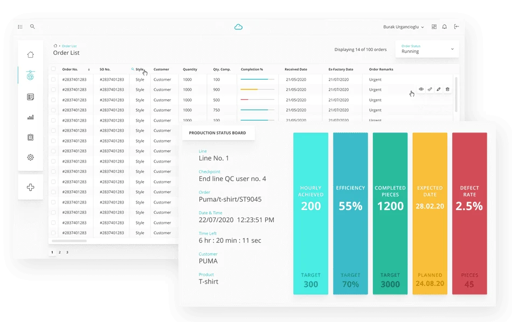The image size is (512, 322).
Task: Open settings gear in the sidebar
Action: pyautogui.click(x=31, y=157)
